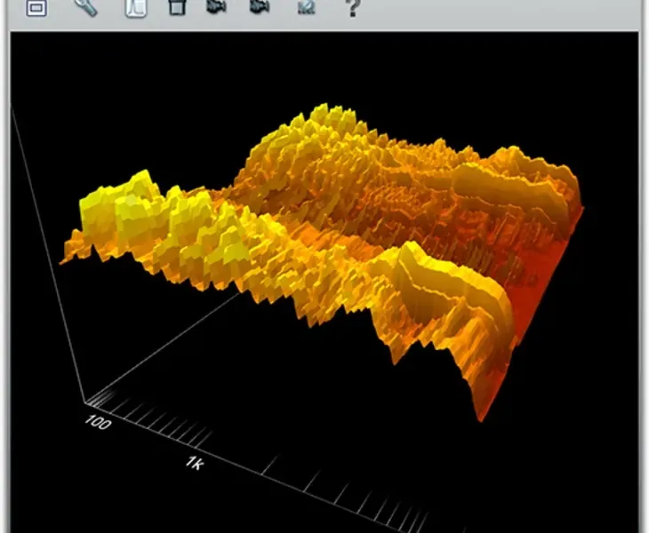649x533 pixels.
Task: Click the "1k" frequency axis label
Action: [195, 463]
